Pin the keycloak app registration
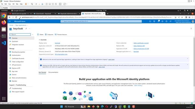This screenshot has width=195, height=109. [26, 28]
